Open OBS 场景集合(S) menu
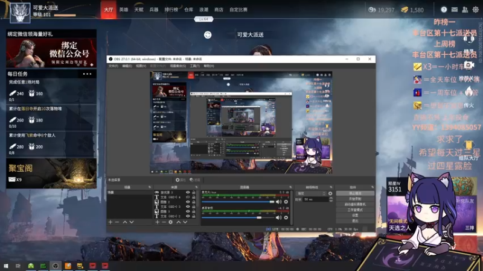 (178, 66)
